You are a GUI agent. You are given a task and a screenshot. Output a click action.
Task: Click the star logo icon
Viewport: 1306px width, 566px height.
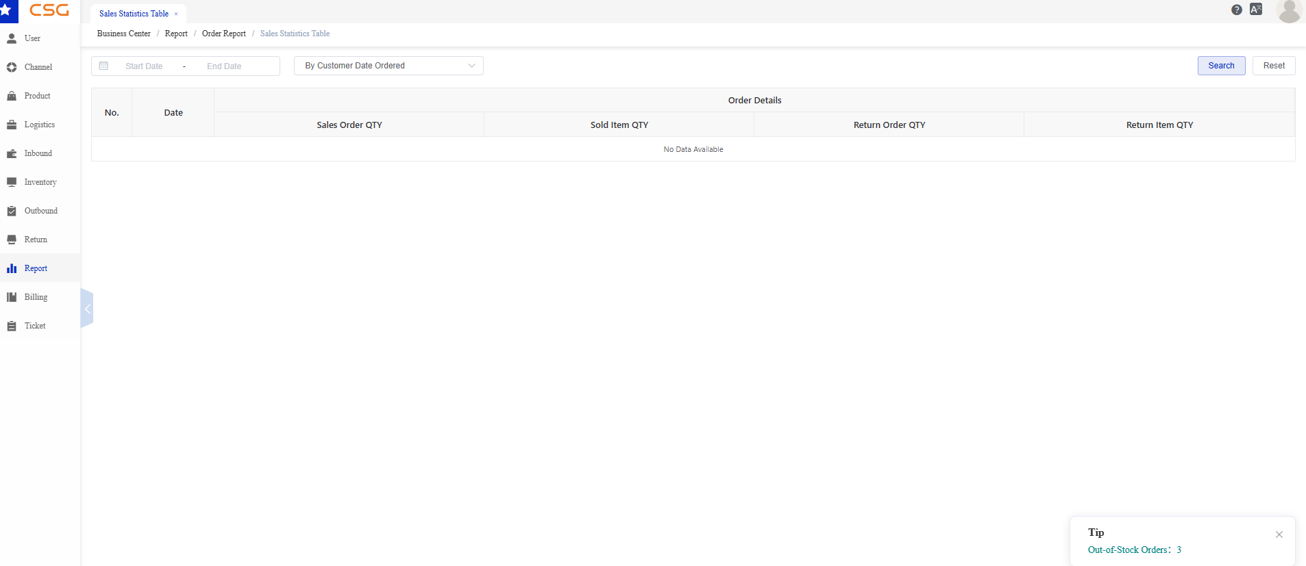click(5, 10)
